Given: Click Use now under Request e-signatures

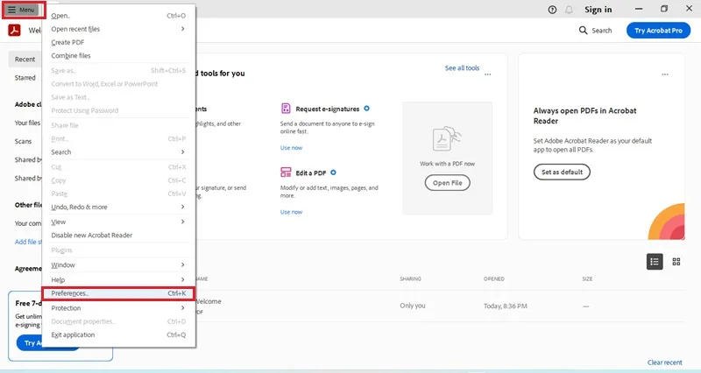Looking at the screenshot, I should point(291,148).
